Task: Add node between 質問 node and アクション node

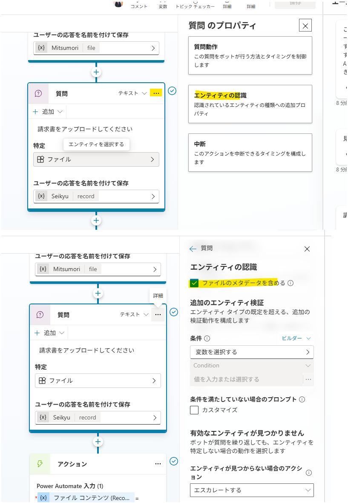Action: [x=98, y=442]
